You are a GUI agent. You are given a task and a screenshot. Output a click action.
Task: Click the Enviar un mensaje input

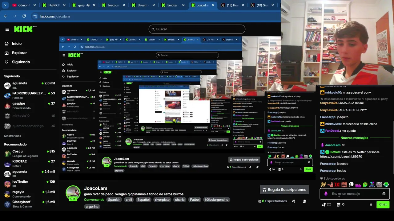tap(354, 194)
